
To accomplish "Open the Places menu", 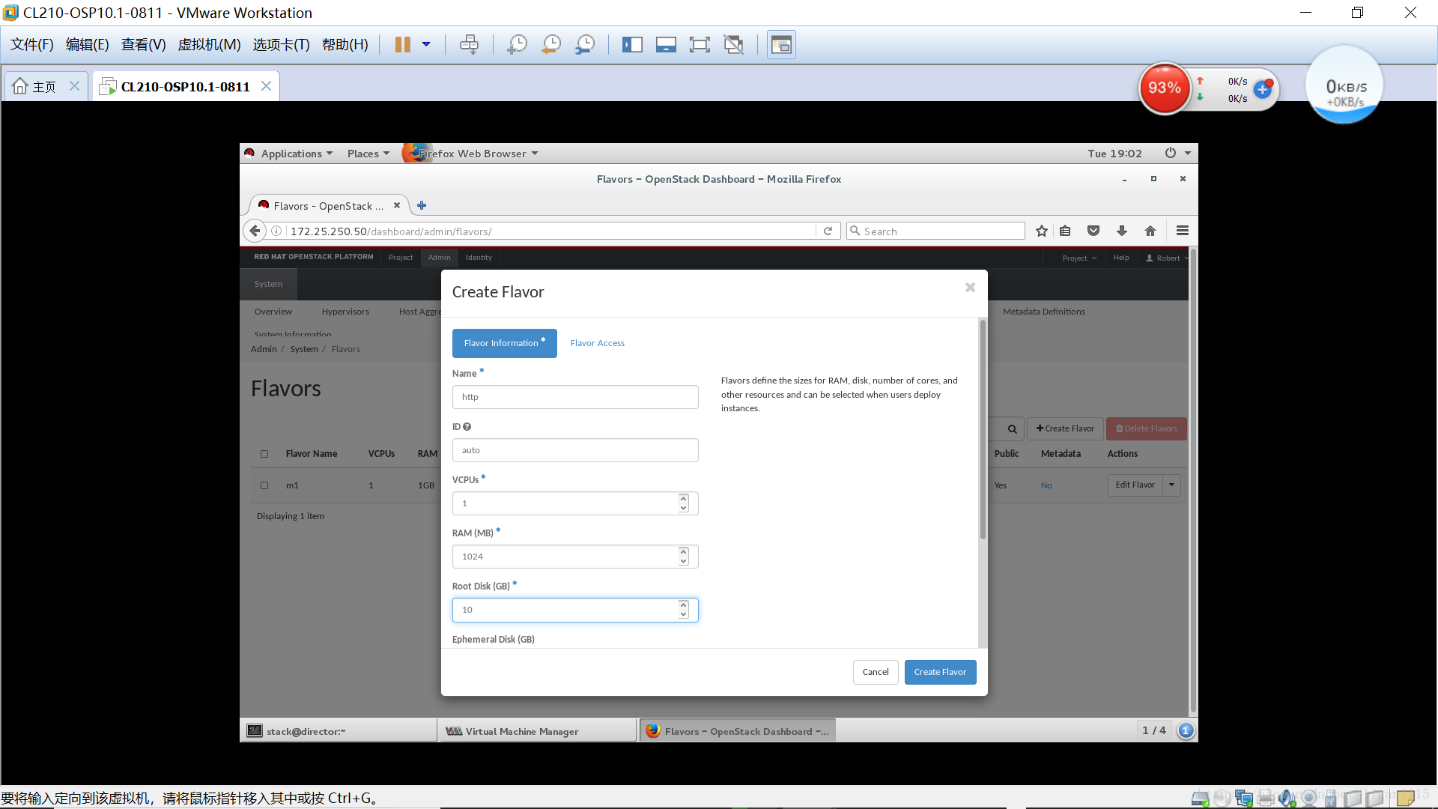I will (x=368, y=154).
